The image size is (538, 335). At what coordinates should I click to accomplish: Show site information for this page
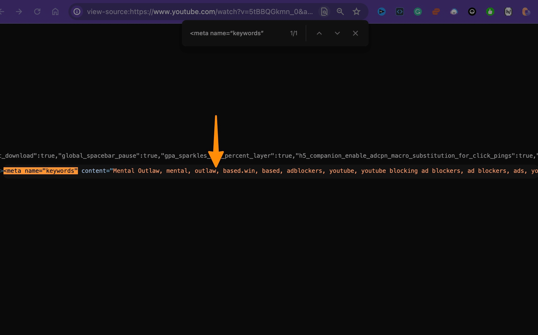[77, 12]
